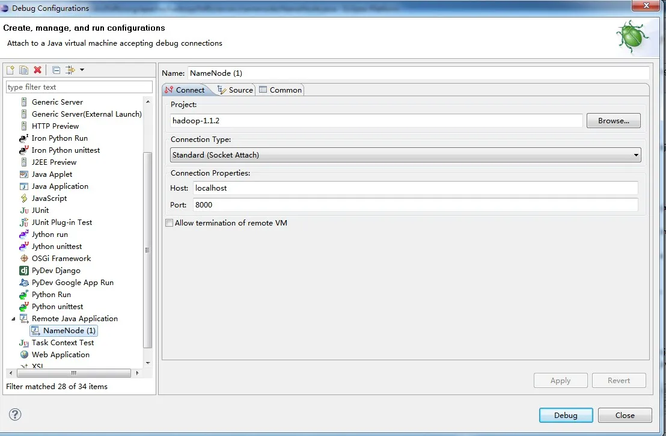This screenshot has width=666, height=436.
Task: Select the JavaScript configuration type
Action: coord(49,198)
